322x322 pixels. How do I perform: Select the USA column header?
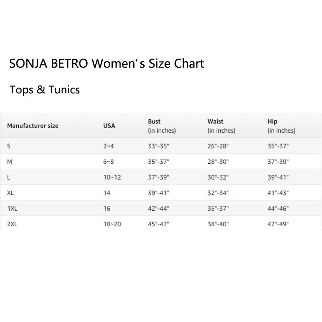[109, 126]
